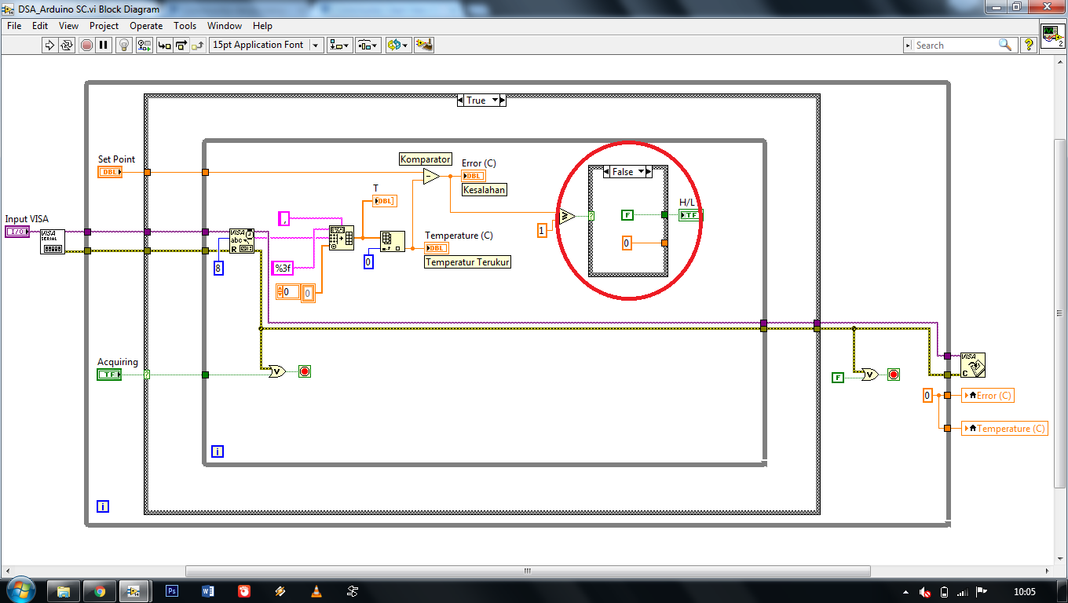Click the Step Out button
The width and height of the screenshot is (1068, 603).
coord(199,45)
